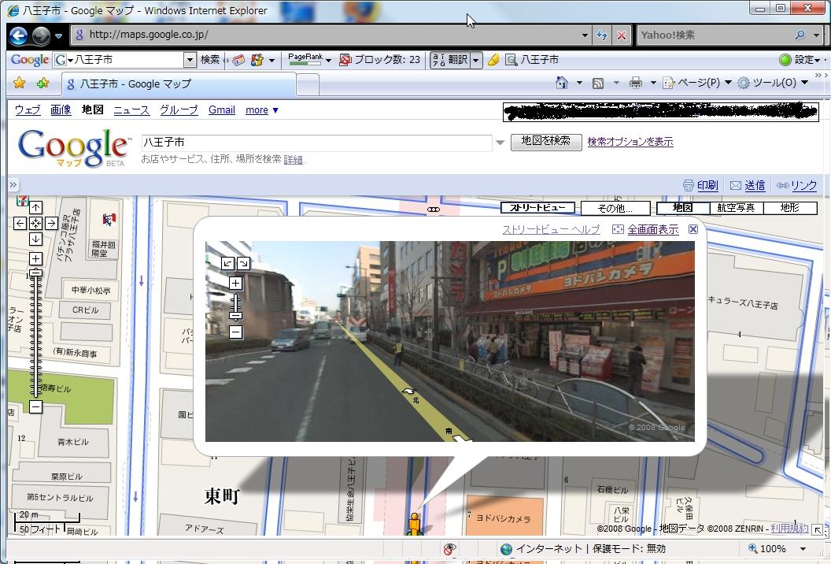The width and height of the screenshot is (831, 564).
Task: Zoom out Street View with the minus button
Action: 236,332
